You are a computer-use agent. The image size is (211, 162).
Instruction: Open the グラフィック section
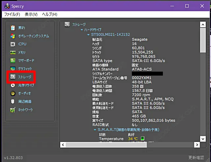(25, 69)
